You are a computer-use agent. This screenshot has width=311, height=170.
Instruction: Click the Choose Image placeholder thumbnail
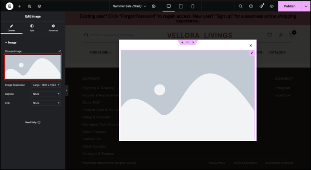(x=33, y=67)
